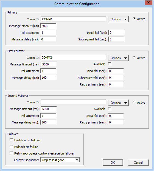Screen dimensions: 154x171
Task: Focus Second Failover Poll attempts field
Action: coord(48,116)
